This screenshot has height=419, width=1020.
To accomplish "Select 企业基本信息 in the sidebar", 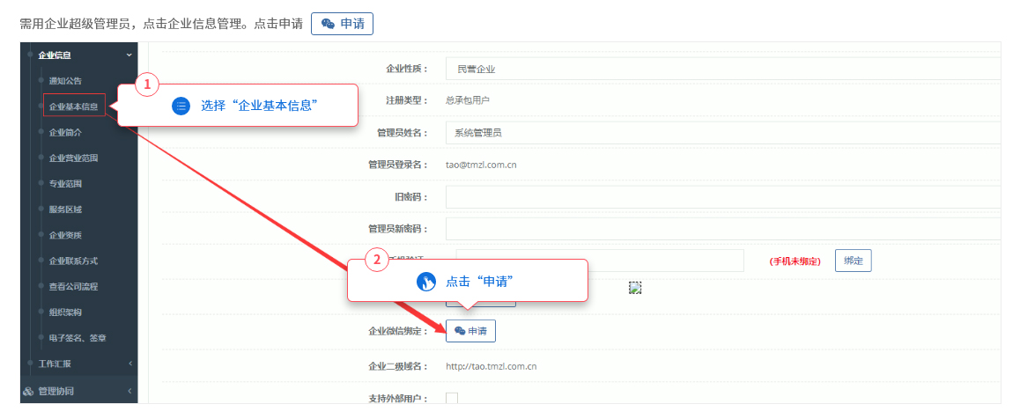I will click(x=73, y=107).
